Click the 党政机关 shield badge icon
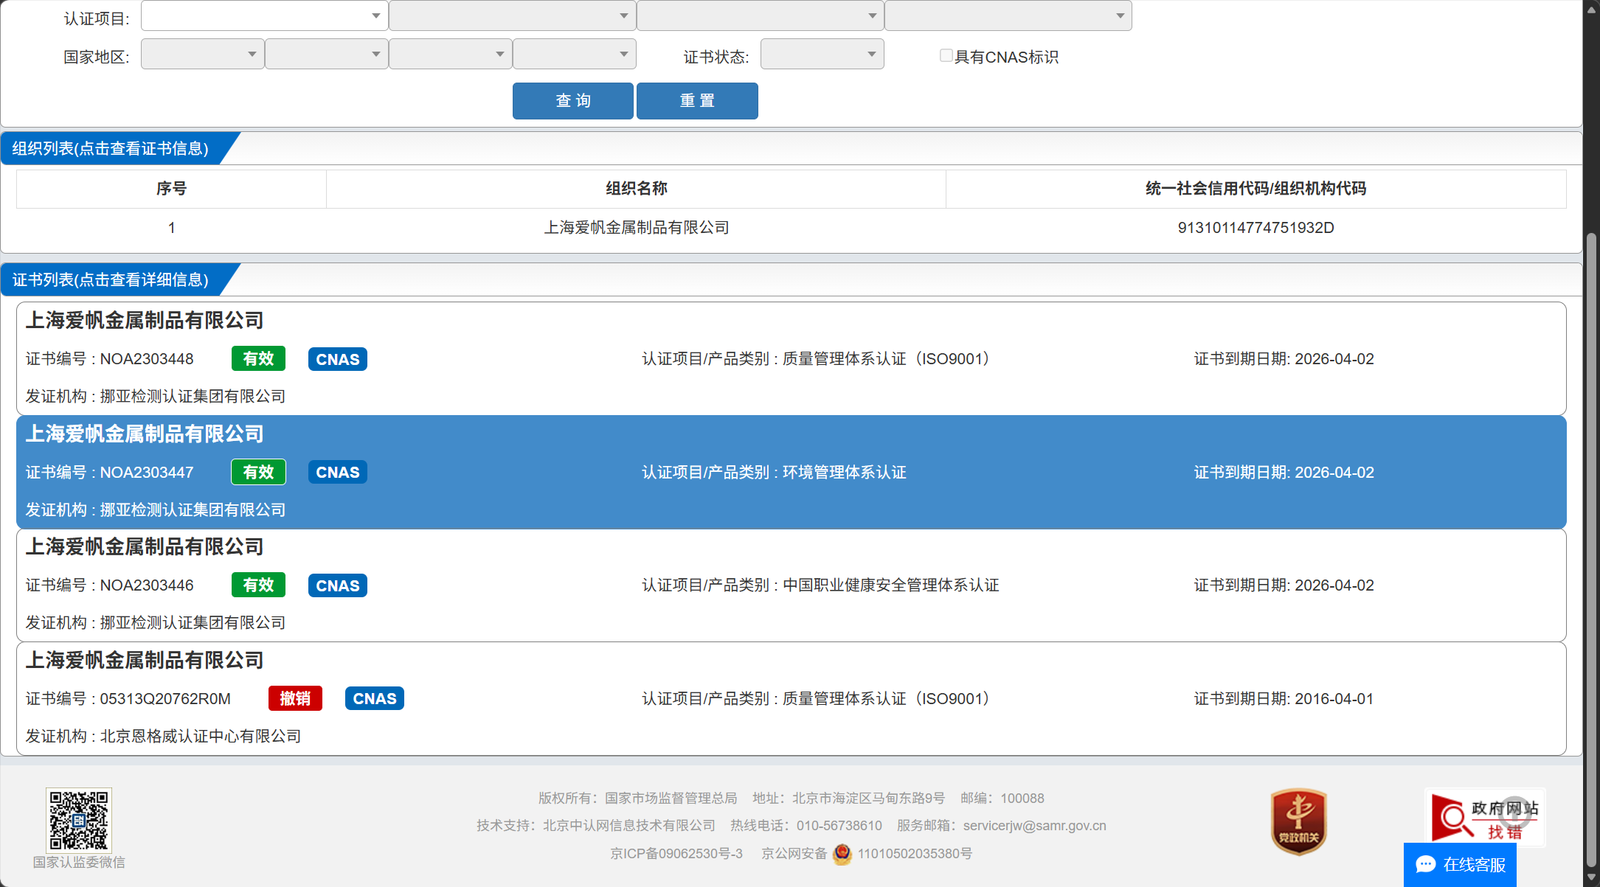 tap(1298, 821)
